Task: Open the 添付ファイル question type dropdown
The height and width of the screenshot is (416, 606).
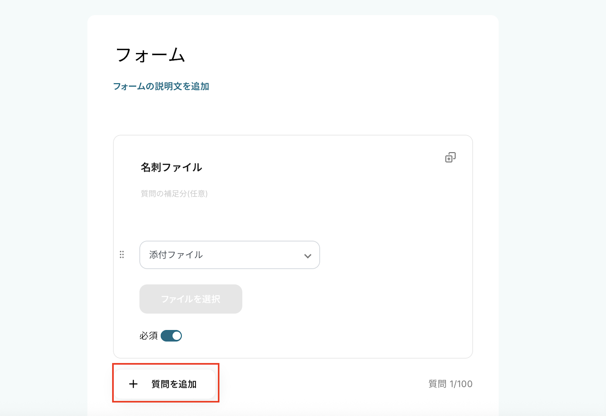Action: (x=230, y=255)
